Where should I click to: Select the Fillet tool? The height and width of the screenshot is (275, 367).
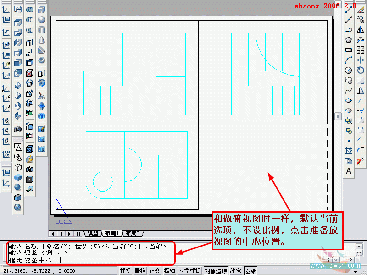click(x=361, y=151)
